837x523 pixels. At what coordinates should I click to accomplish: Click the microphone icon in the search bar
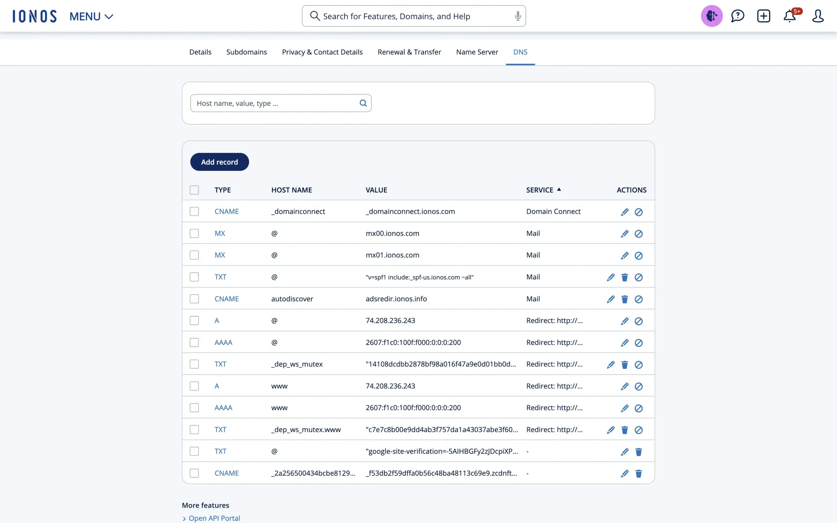click(518, 16)
